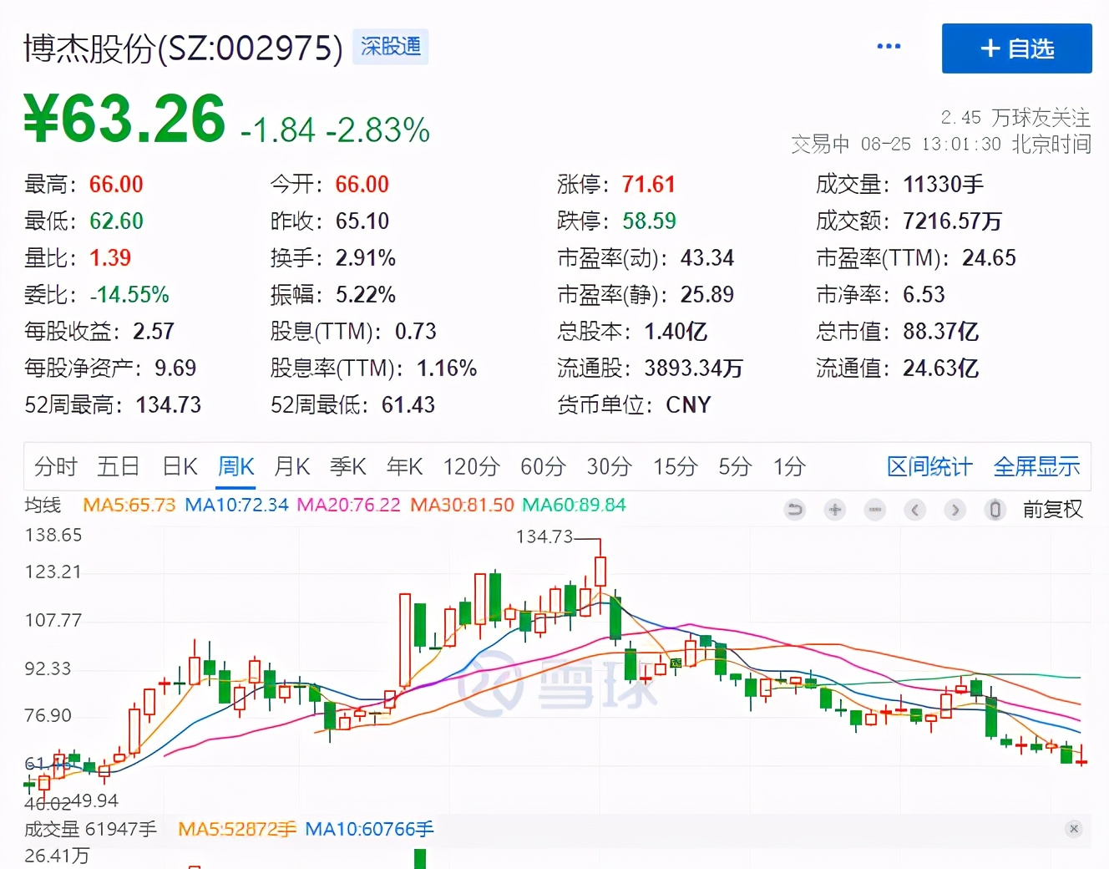The width and height of the screenshot is (1109, 869).
Task: Click the MA30:81.50 indicator label
Action: (462, 505)
